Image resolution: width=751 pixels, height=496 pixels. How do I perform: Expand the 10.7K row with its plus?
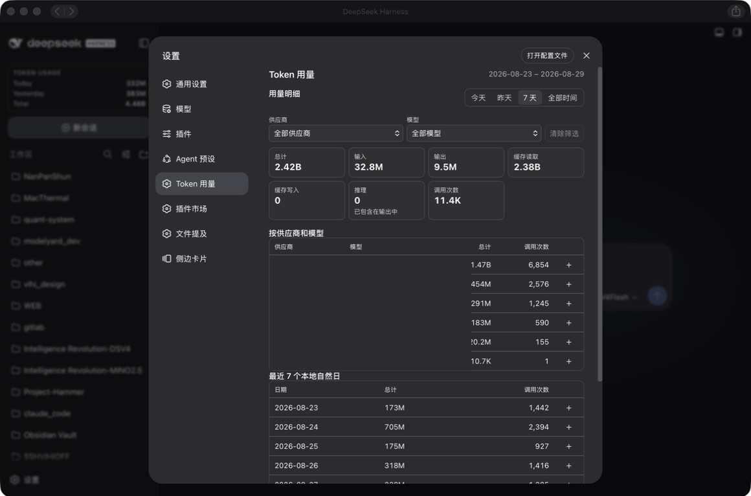pyautogui.click(x=569, y=361)
